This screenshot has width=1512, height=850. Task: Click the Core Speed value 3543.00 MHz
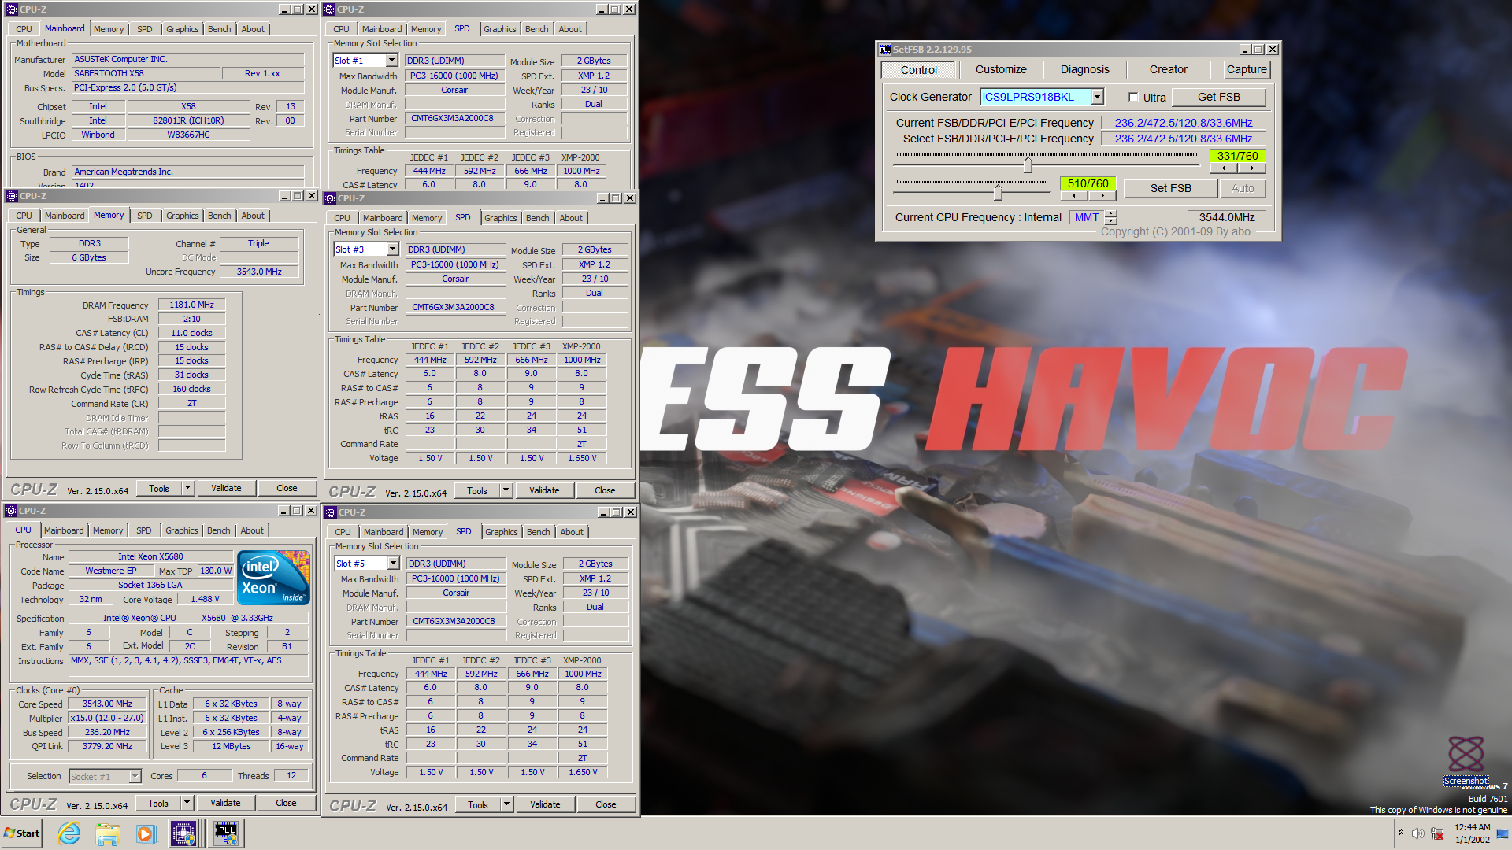(x=107, y=704)
